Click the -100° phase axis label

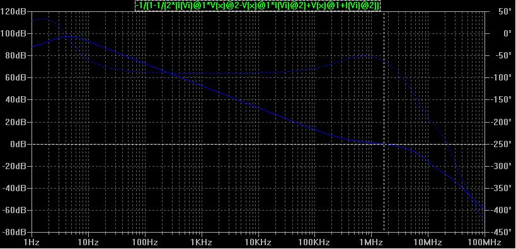coord(501,78)
